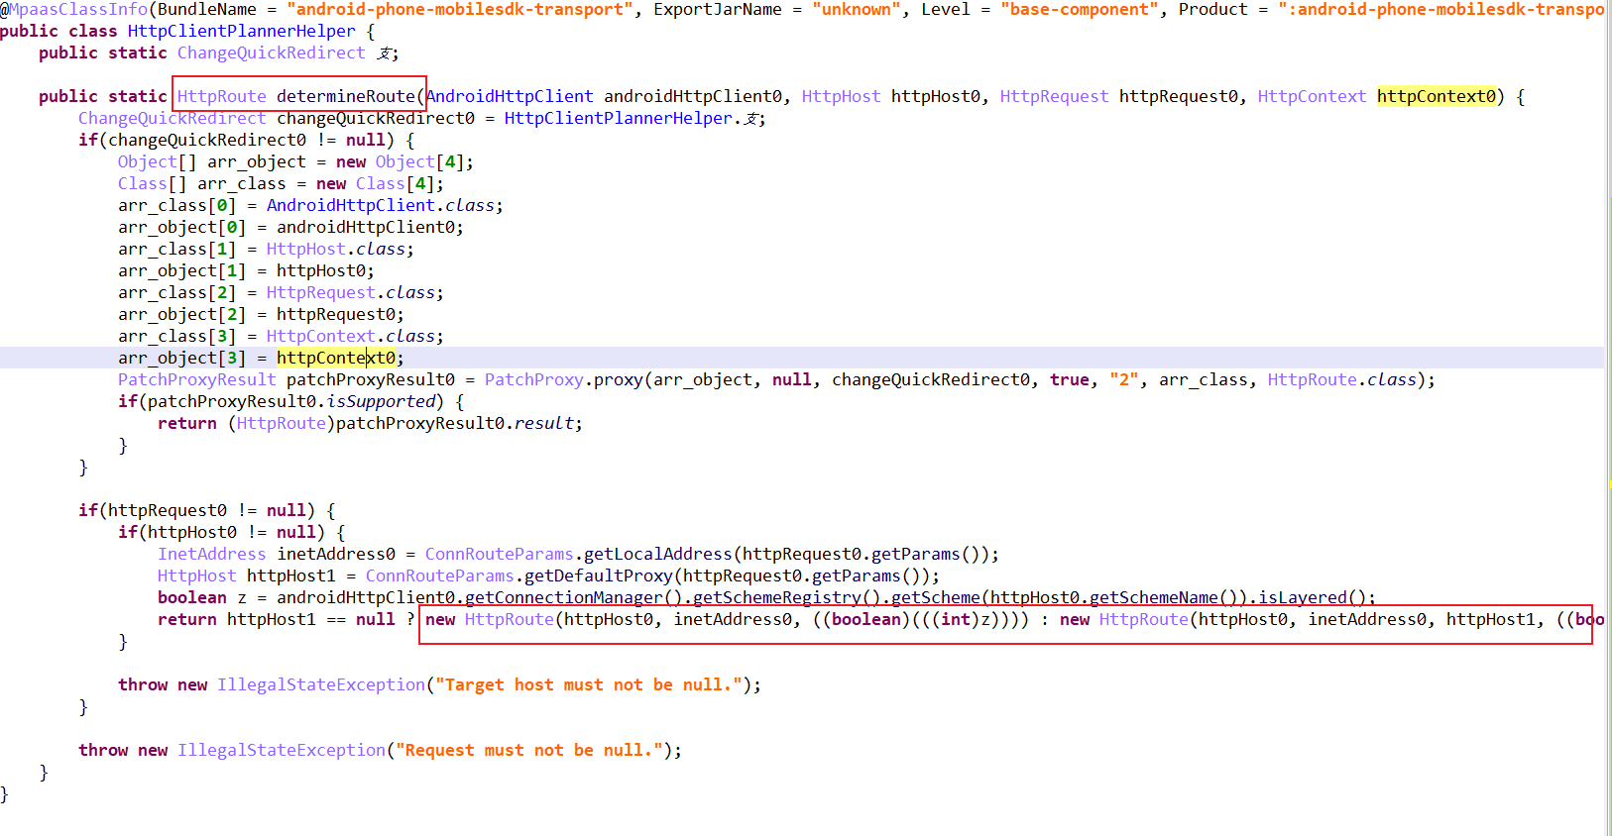
Task: Click the isSupported field reference
Action: pos(381,401)
